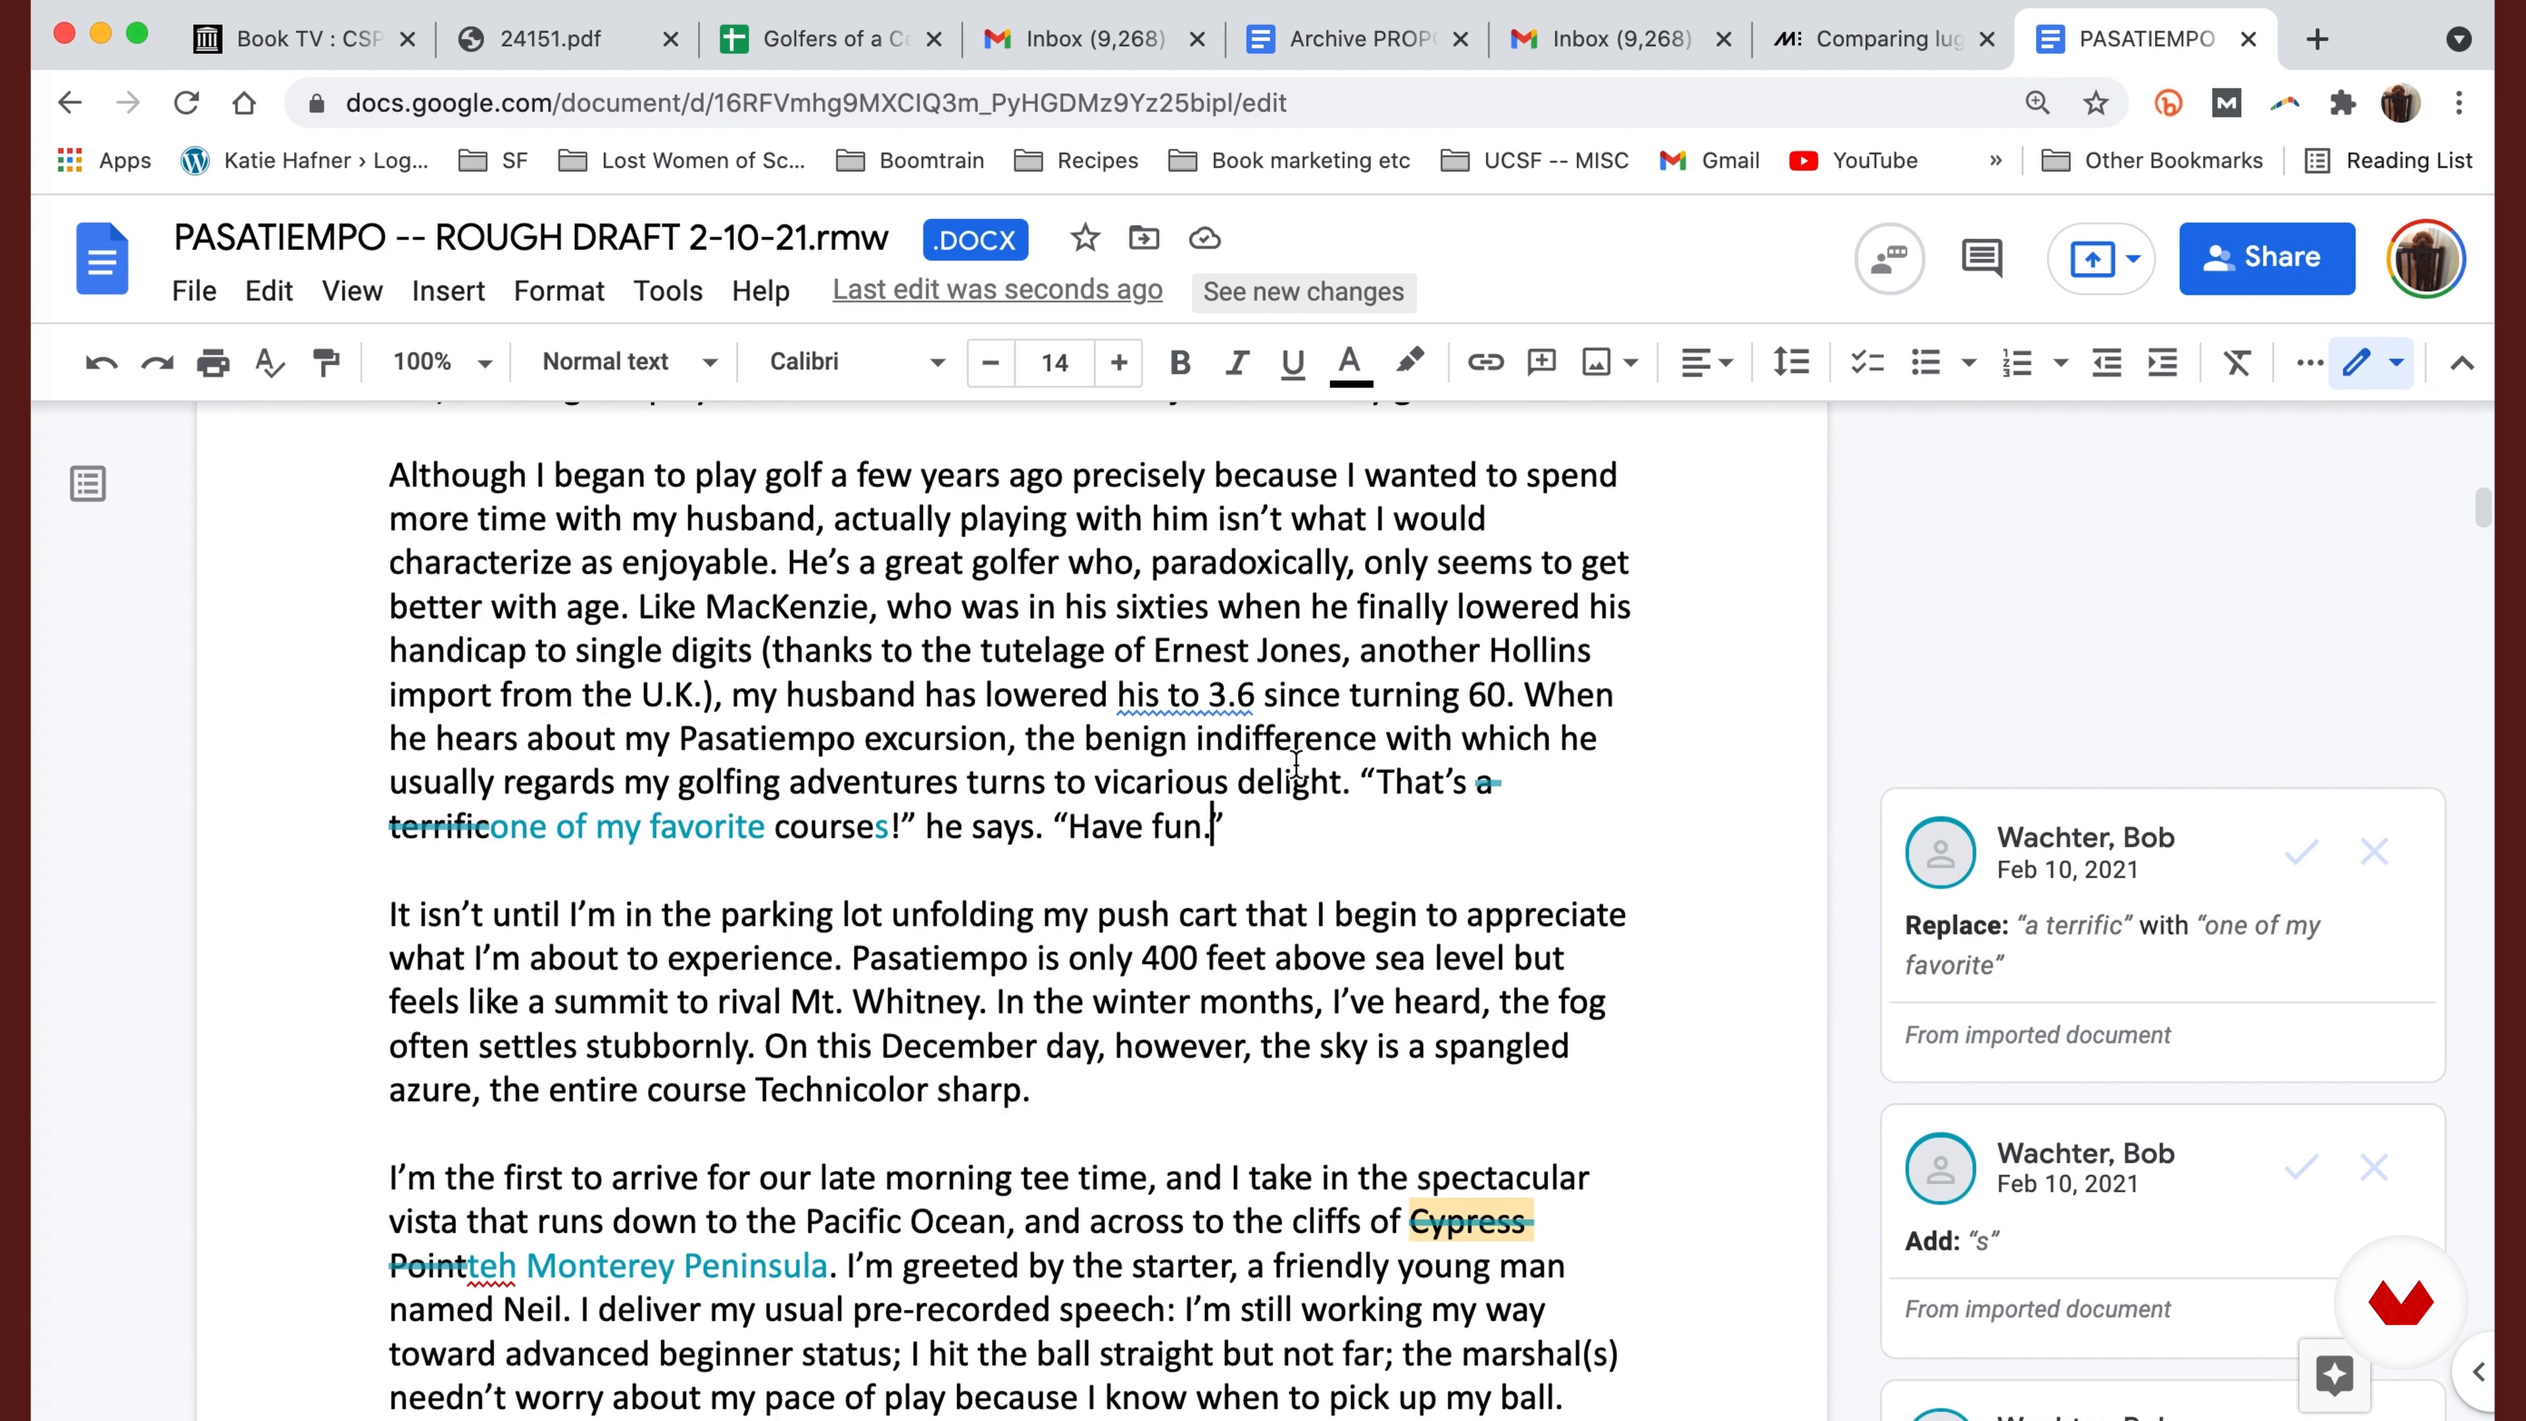Open the Insert menu
2526x1421 pixels.
pos(448,291)
